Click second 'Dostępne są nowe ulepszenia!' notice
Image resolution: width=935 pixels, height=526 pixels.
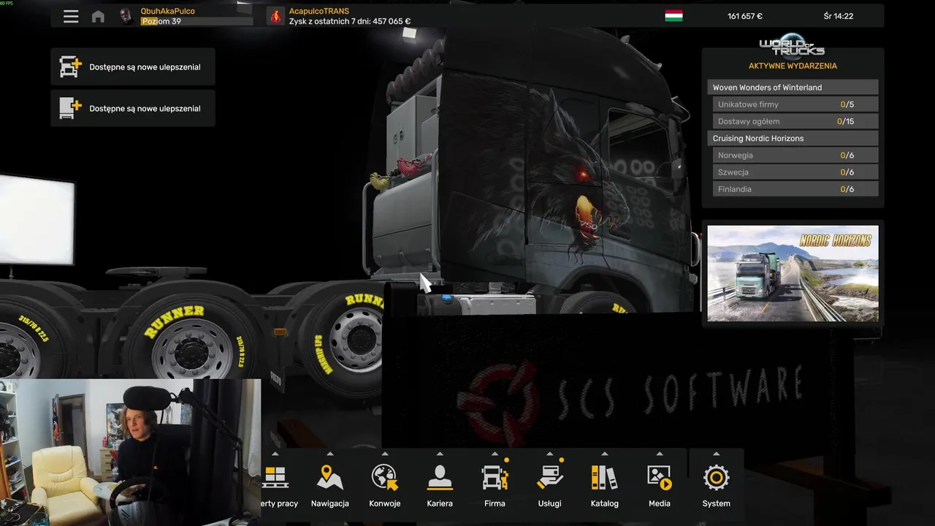click(x=133, y=108)
